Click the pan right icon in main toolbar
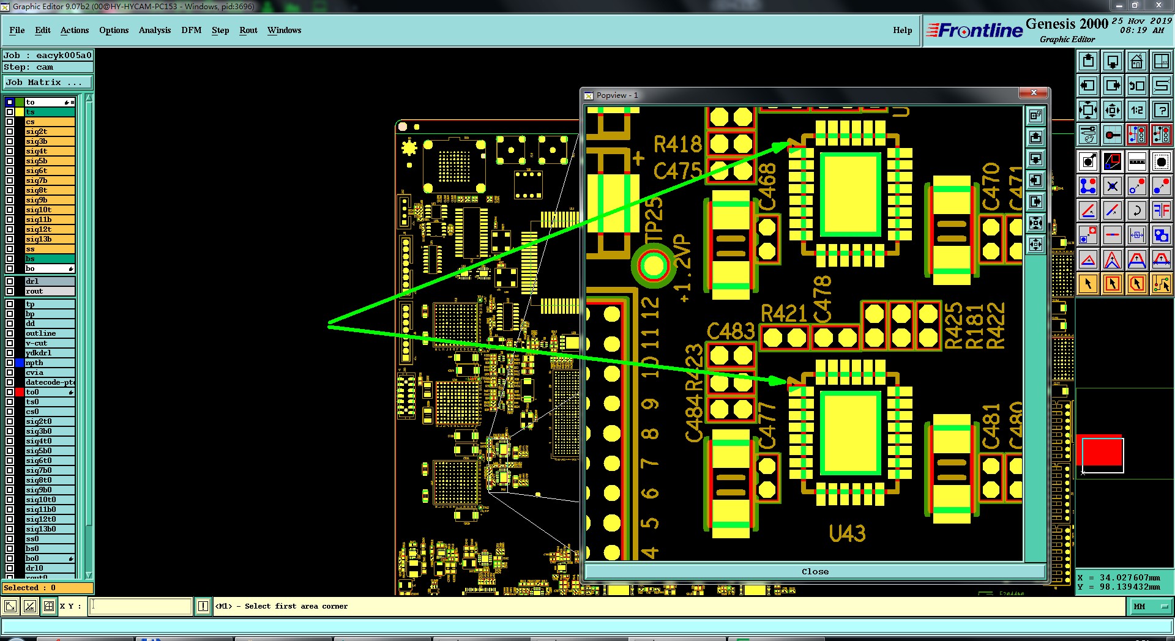 pyautogui.click(x=1113, y=86)
